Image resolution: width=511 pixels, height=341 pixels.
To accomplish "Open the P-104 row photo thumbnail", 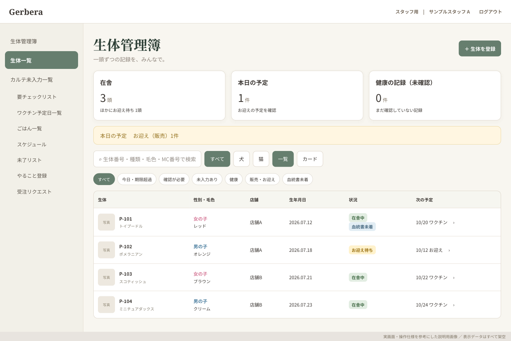I will [x=106, y=305].
